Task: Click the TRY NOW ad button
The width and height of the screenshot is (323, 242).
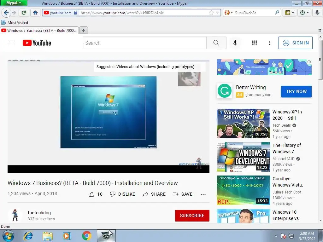Action: pyautogui.click(x=296, y=91)
